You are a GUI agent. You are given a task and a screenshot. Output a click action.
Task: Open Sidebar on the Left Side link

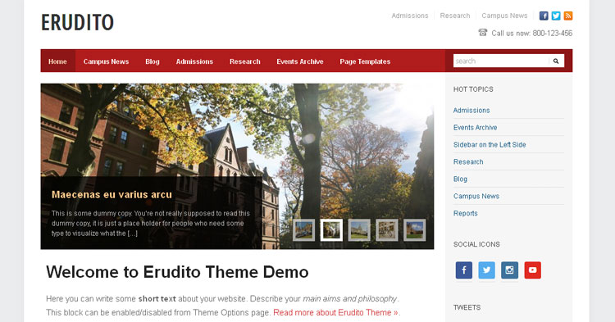[490, 144]
